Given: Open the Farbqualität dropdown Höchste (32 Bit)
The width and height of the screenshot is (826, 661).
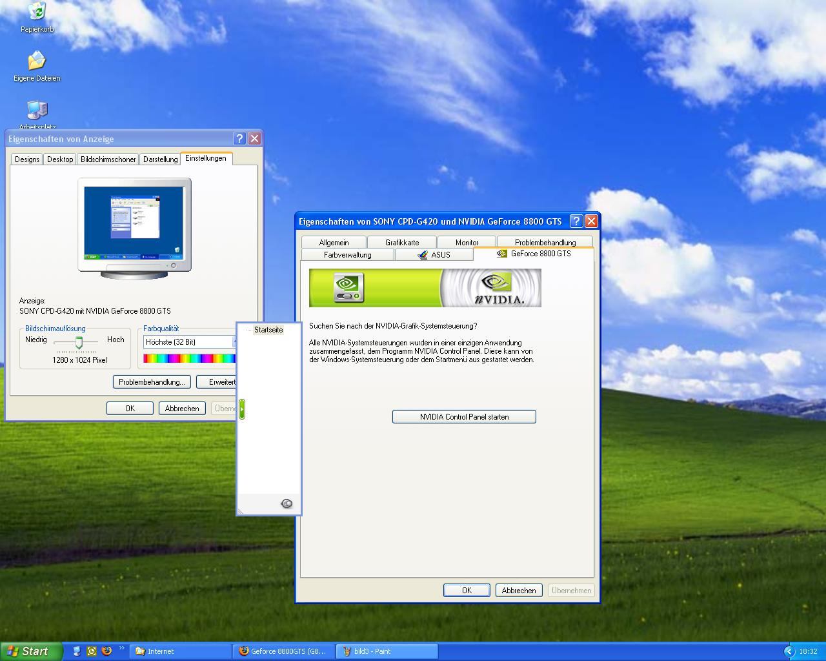Looking at the screenshot, I should point(190,342).
